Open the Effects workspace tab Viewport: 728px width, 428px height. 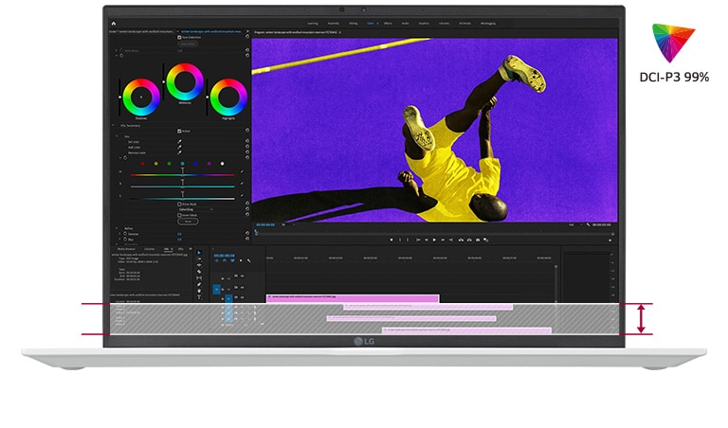[x=389, y=21]
